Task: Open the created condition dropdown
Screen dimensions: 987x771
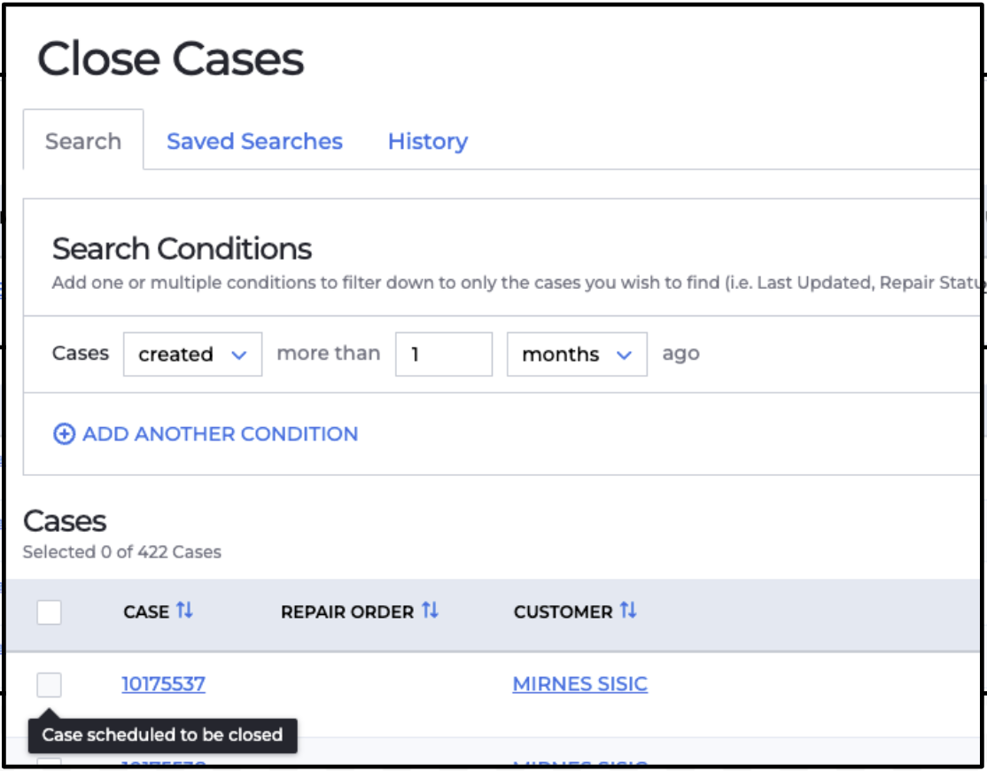Action: click(x=192, y=354)
